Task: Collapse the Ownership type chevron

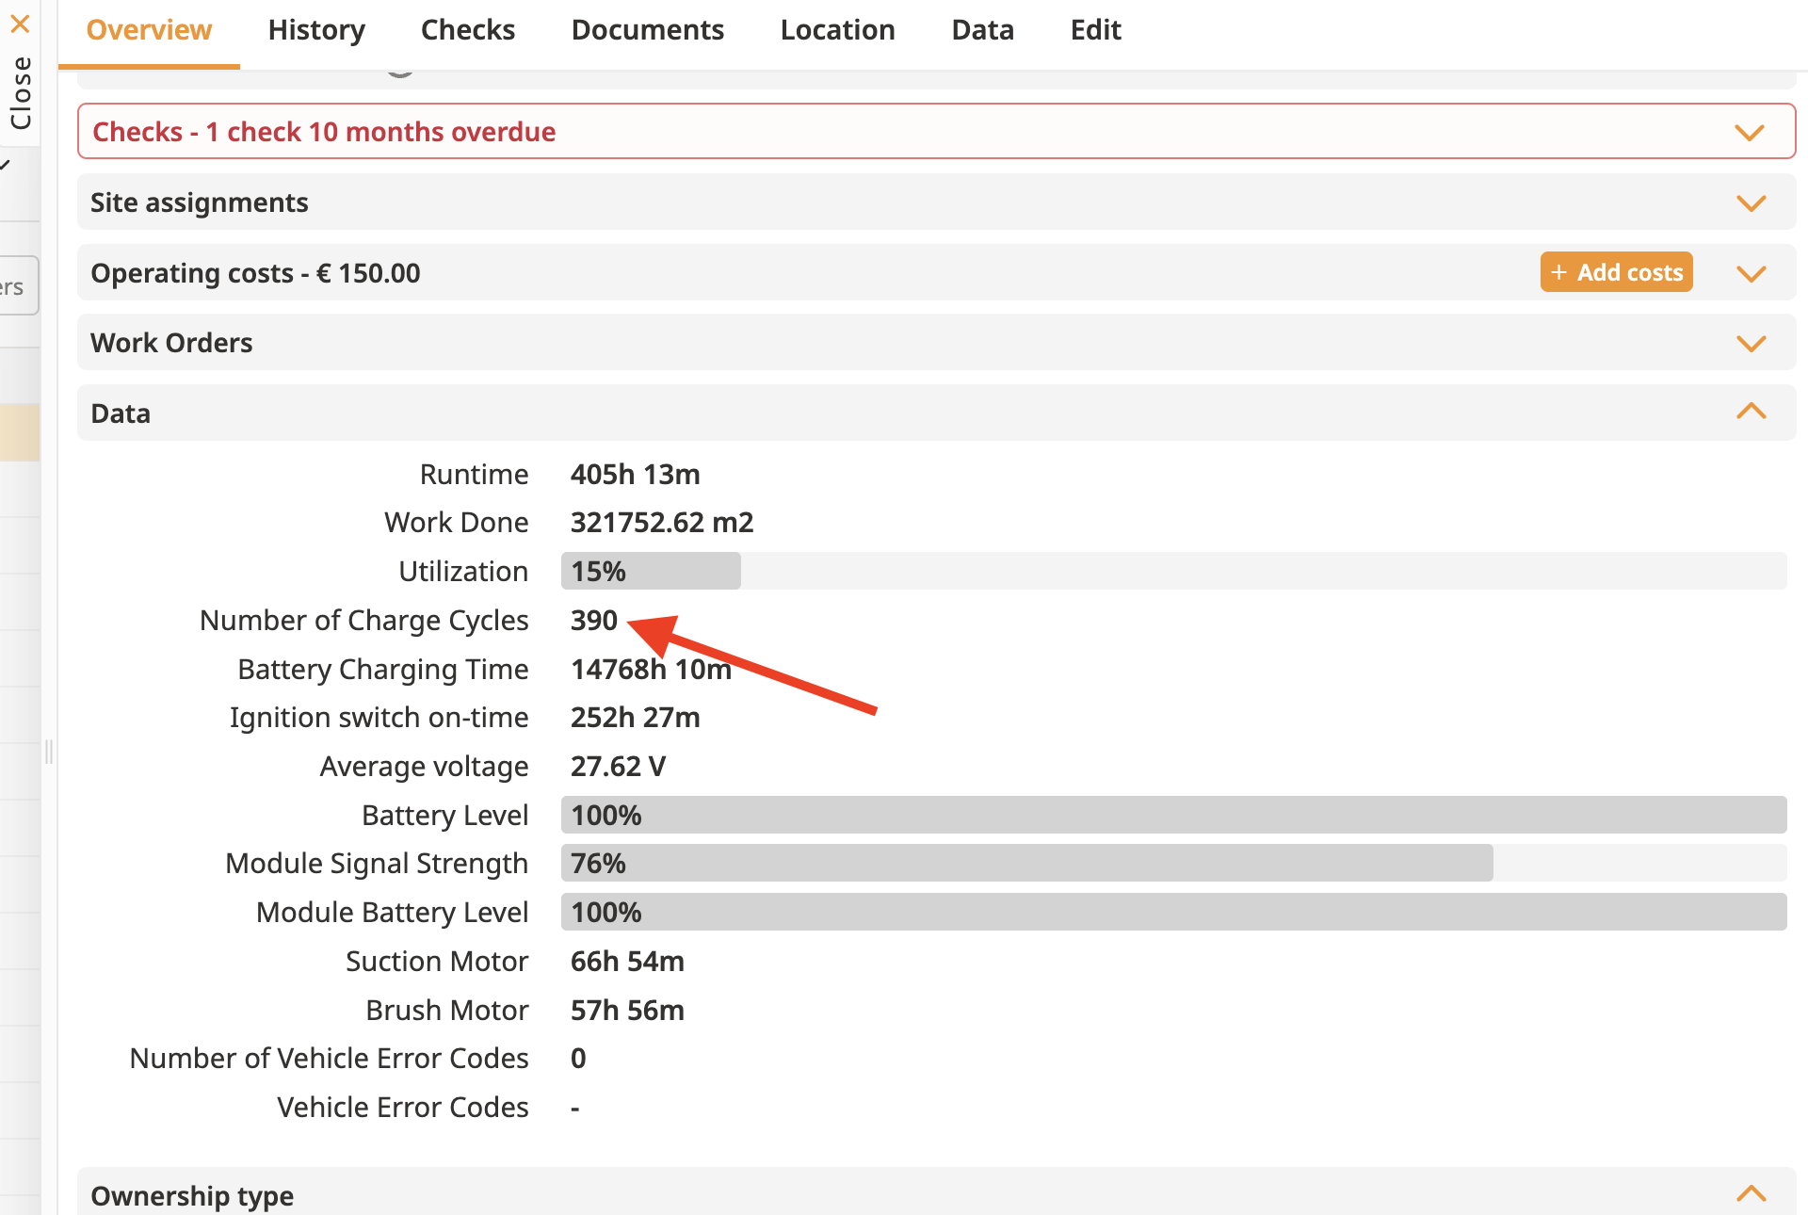Action: (1751, 1194)
